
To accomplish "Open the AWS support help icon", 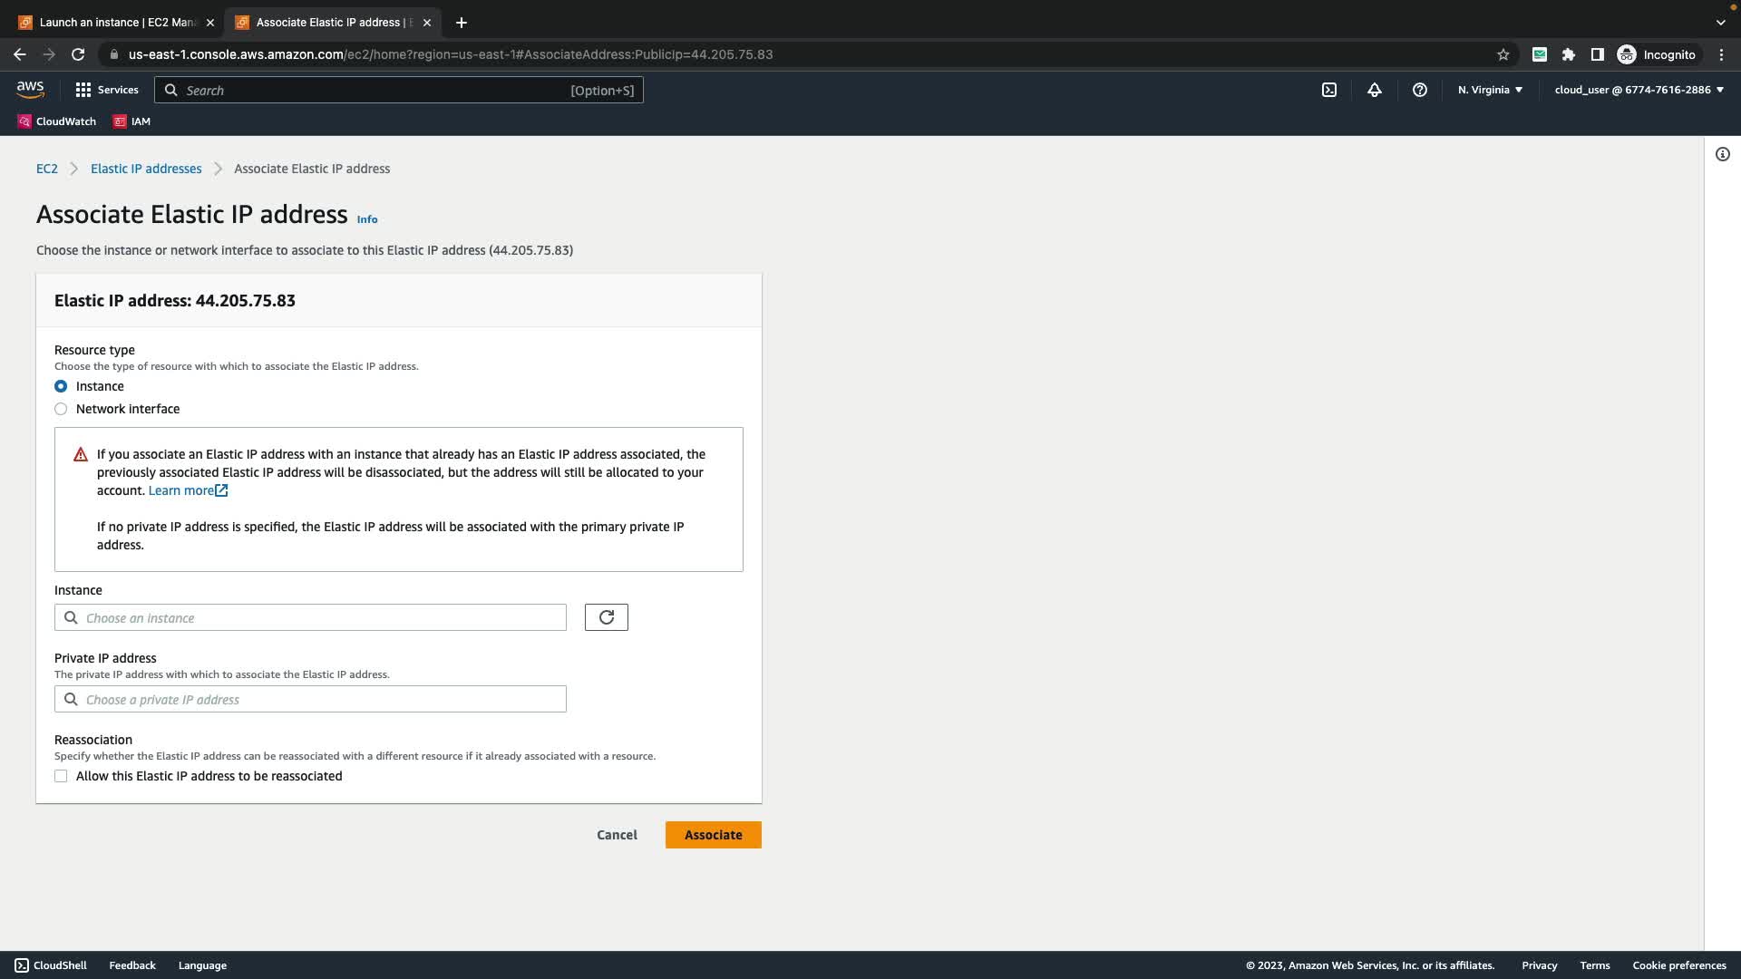I will [1420, 90].
